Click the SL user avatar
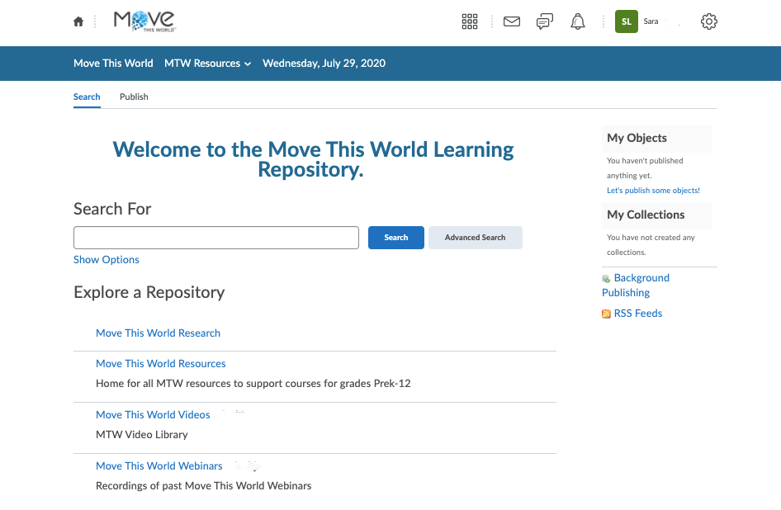 click(627, 21)
